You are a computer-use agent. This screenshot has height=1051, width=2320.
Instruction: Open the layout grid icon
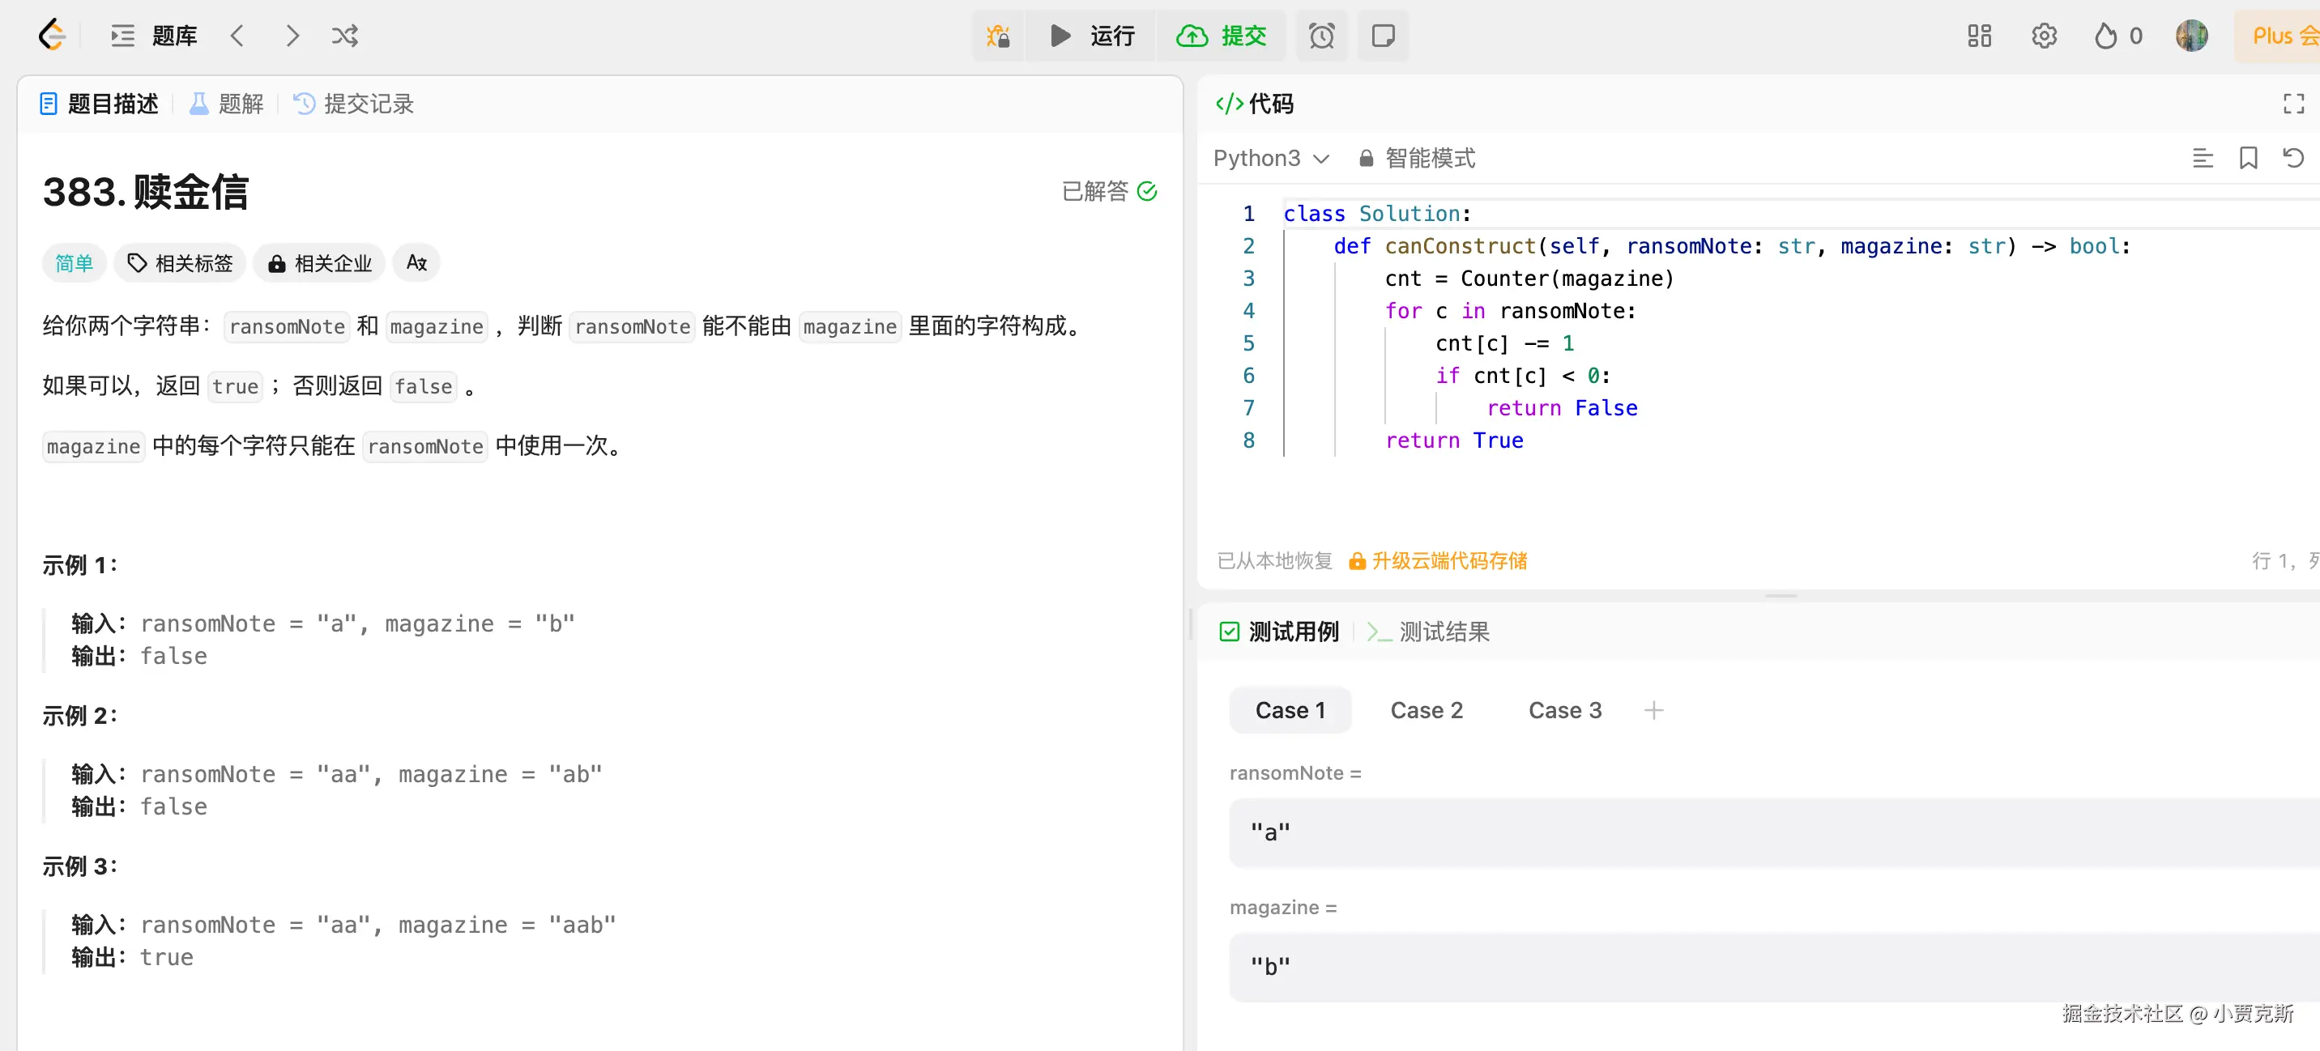(1979, 36)
